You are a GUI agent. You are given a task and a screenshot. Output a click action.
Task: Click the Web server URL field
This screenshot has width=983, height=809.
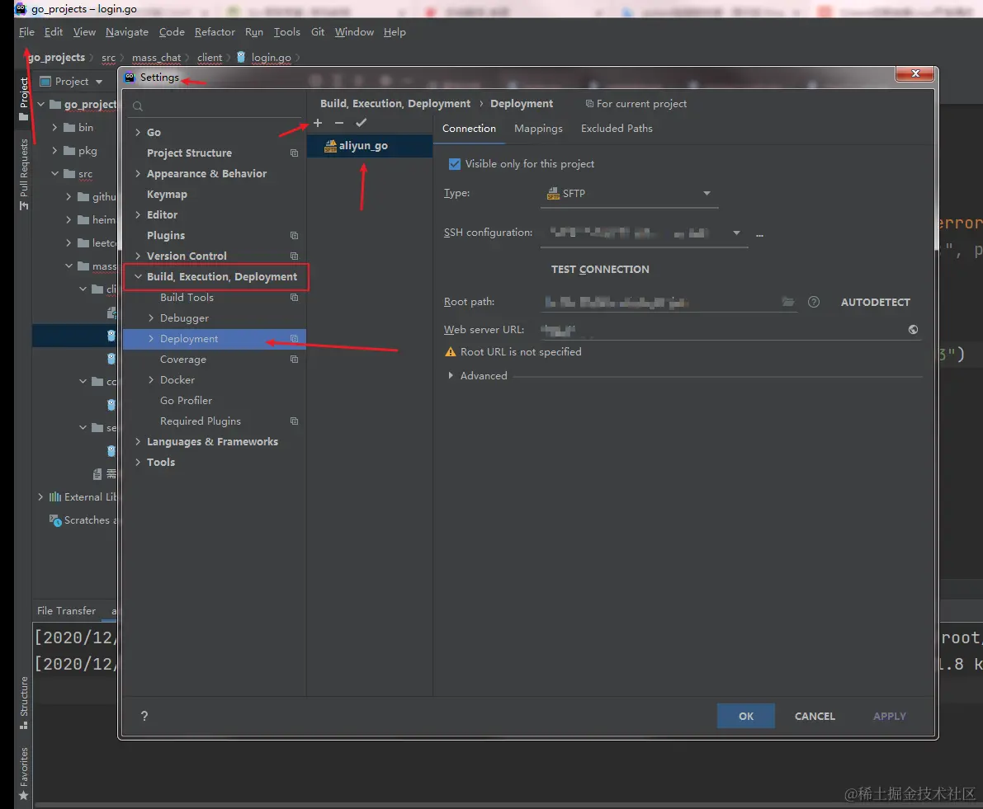[x=722, y=329]
